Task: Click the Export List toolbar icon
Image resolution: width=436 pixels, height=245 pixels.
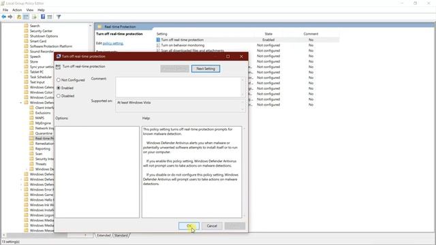Action: (34, 17)
